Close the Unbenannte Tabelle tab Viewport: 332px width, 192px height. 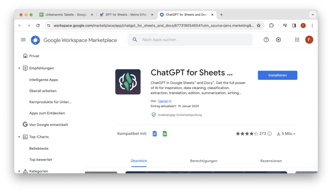point(92,15)
